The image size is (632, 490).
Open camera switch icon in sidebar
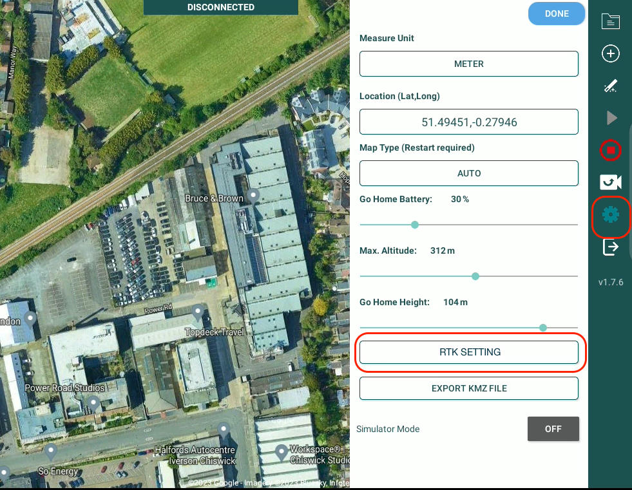point(611,182)
